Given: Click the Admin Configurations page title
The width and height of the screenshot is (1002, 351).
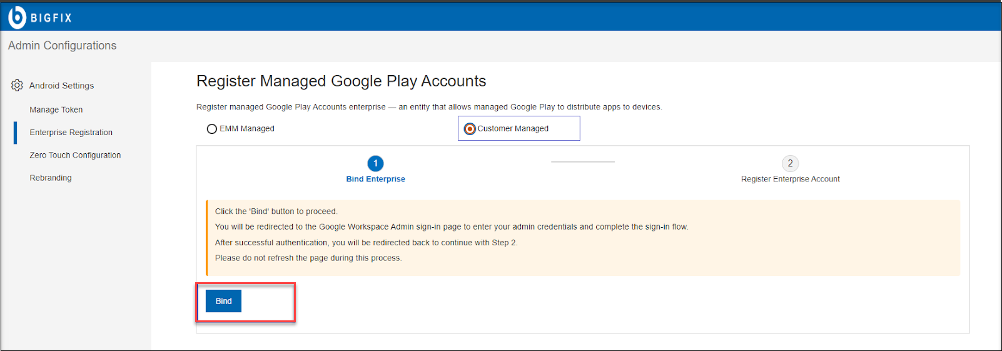Looking at the screenshot, I should (63, 46).
